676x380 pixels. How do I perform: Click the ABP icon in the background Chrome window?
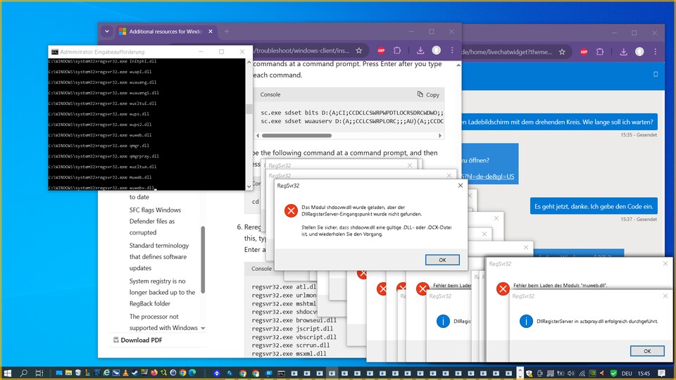584,51
